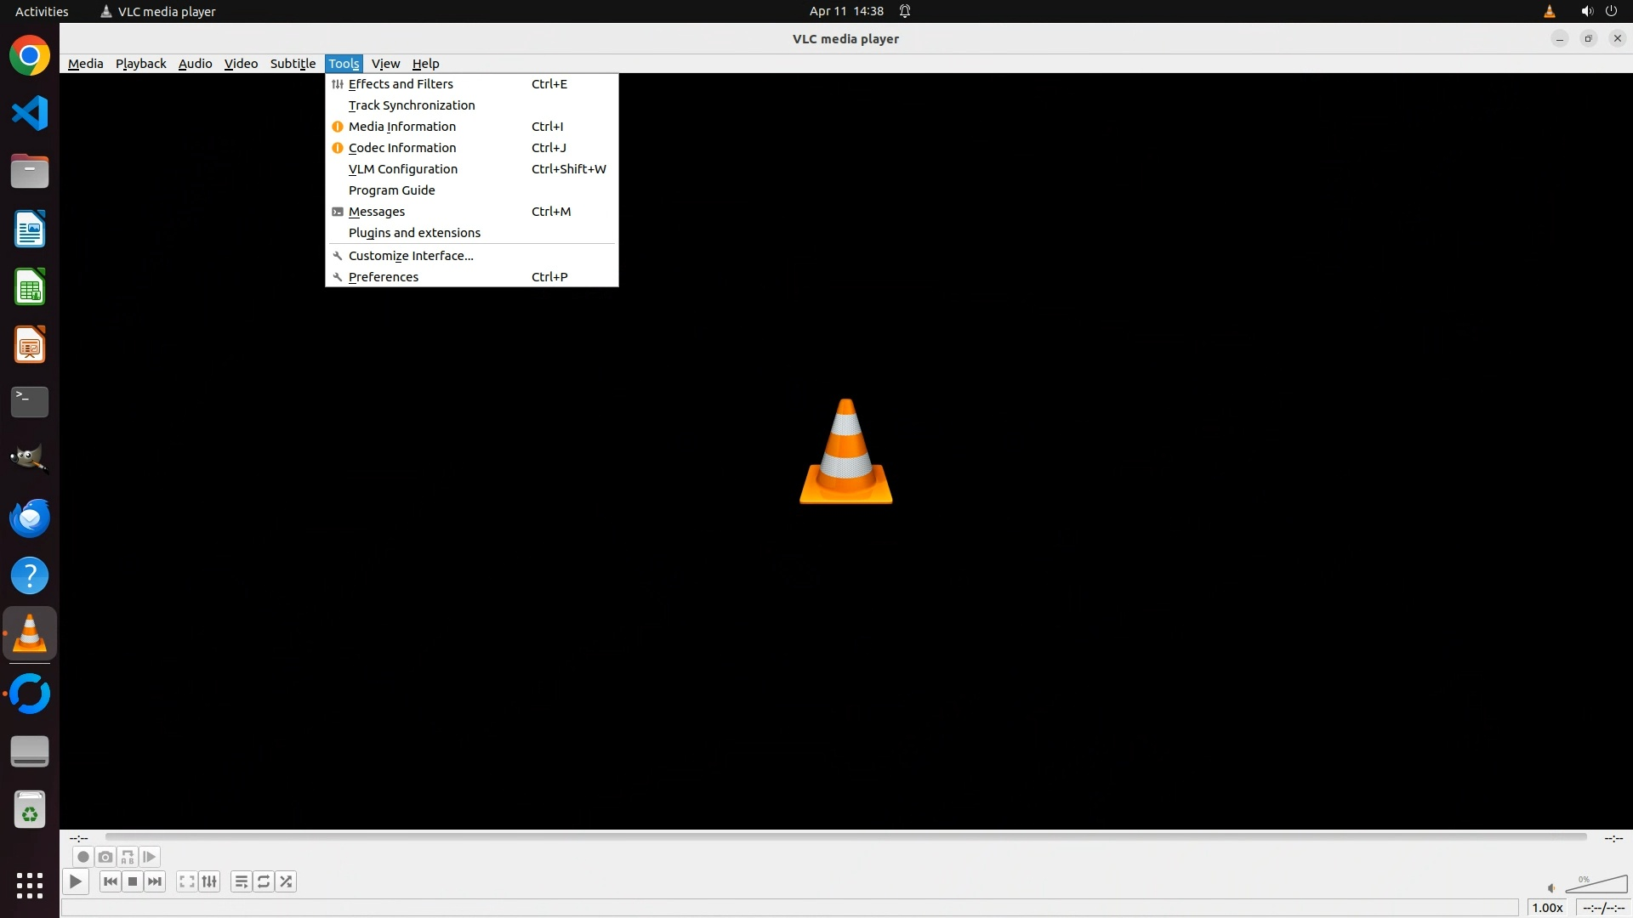This screenshot has width=1633, height=918.
Task: Choose Preferences from the Tools menu
Action: 384,277
